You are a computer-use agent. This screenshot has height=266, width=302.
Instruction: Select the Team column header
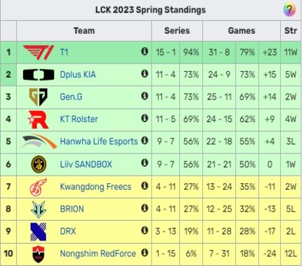coord(84,31)
